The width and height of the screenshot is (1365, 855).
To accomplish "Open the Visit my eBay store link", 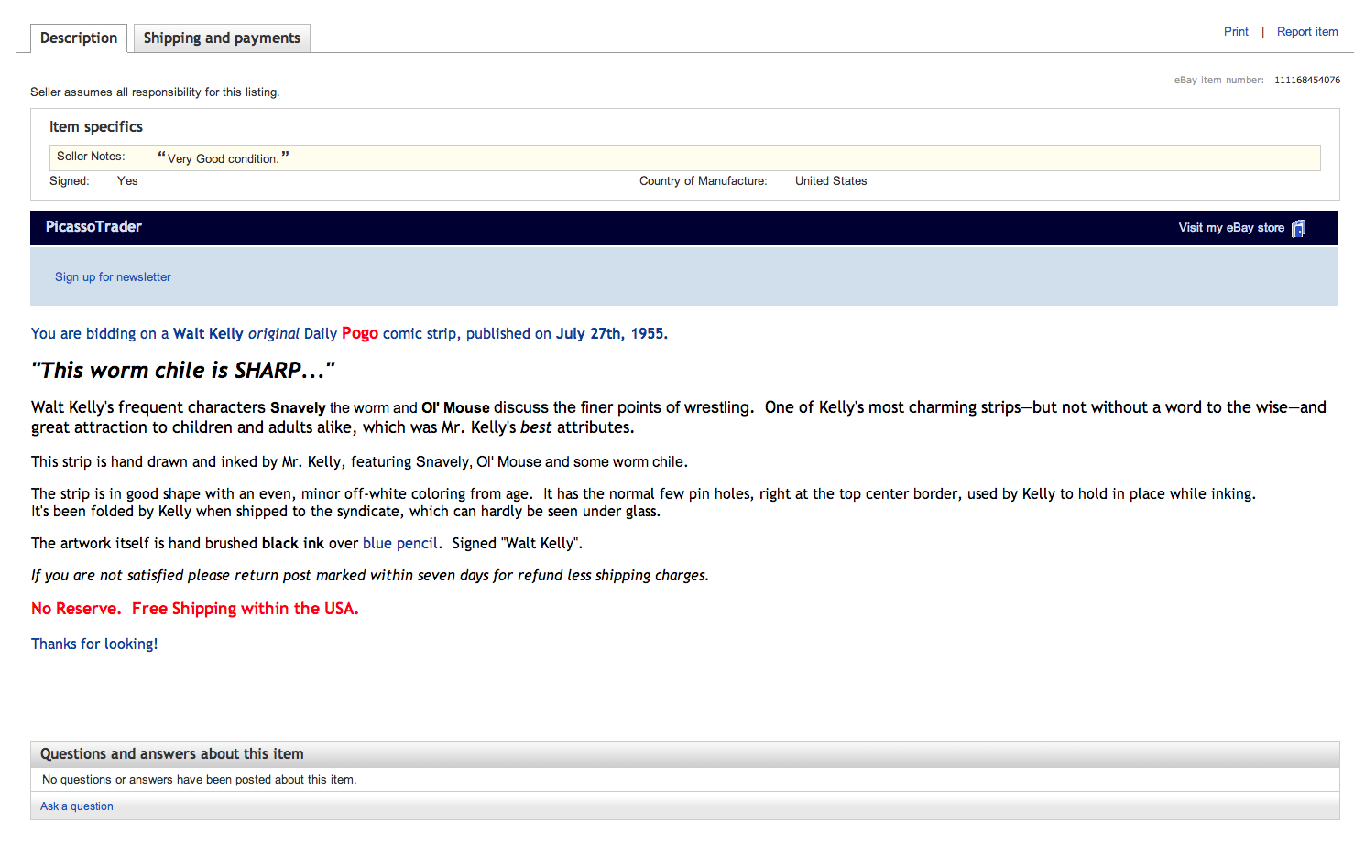I will click(x=1231, y=228).
